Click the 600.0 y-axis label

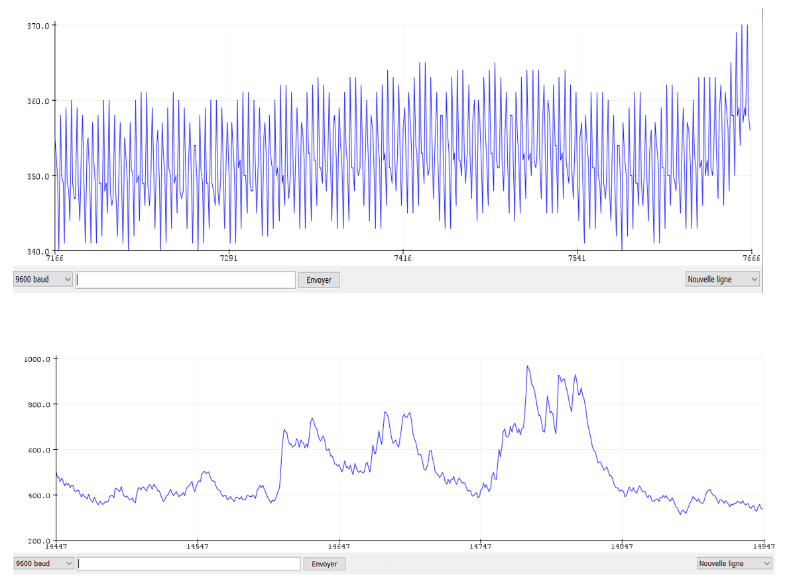[38, 450]
